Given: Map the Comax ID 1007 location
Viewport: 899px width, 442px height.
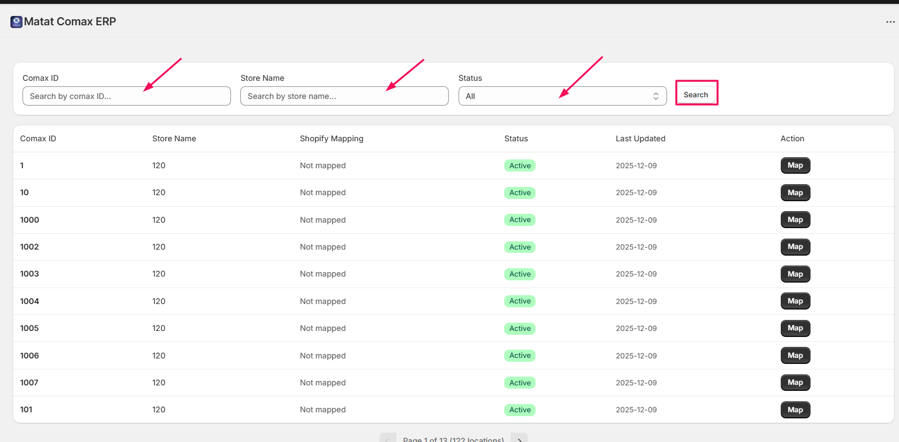Looking at the screenshot, I should pyautogui.click(x=795, y=383).
